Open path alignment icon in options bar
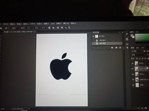149x111 pixels. click(x=54, y=28)
